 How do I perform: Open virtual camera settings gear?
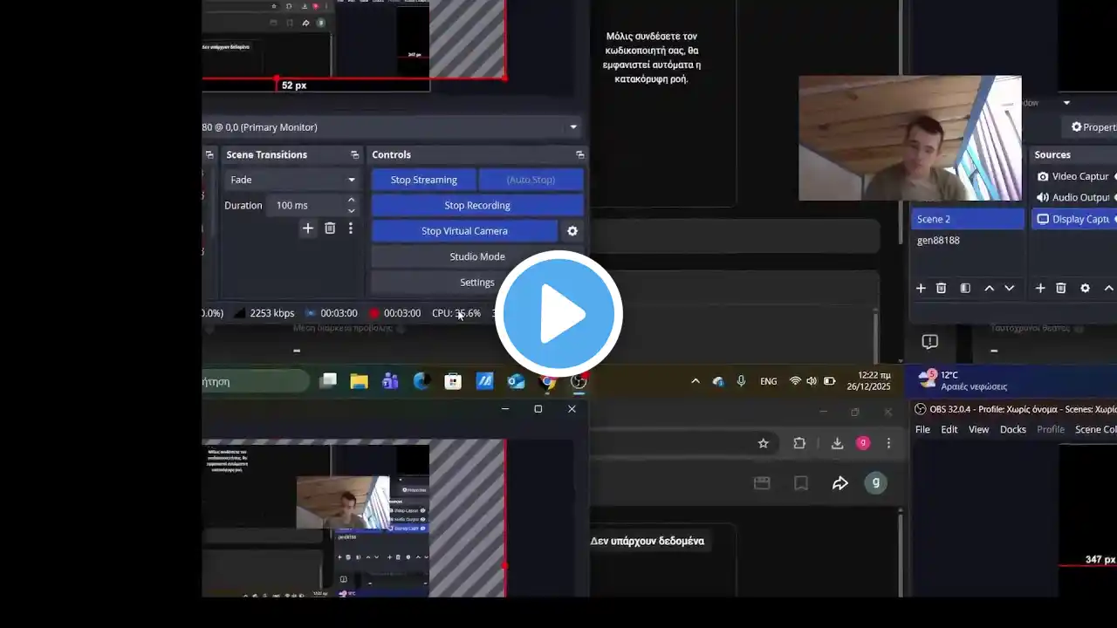point(572,231)
